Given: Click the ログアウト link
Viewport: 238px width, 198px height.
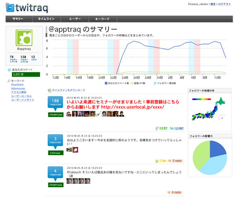Looking at the screenshot, I should (x=225, y=4).
